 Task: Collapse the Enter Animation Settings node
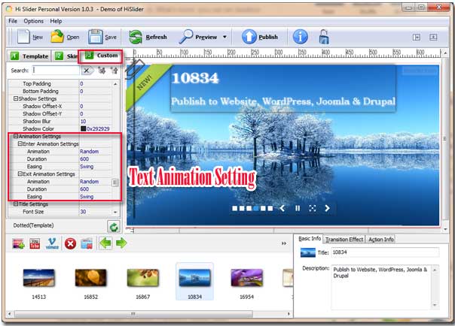pos(20,143)
